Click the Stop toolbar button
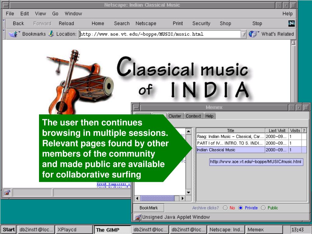 (257, 23)
